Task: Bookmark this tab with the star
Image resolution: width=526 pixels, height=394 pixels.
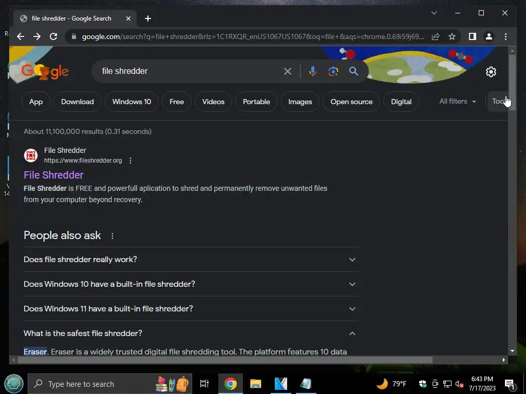Action: point(452,36)
